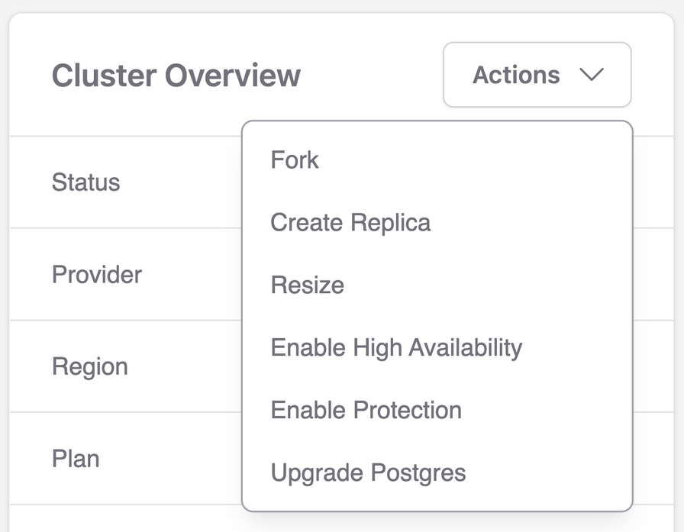This screenshot has width=684, height=532.
Task: Select the Region row label
Action: coord(90,366)
